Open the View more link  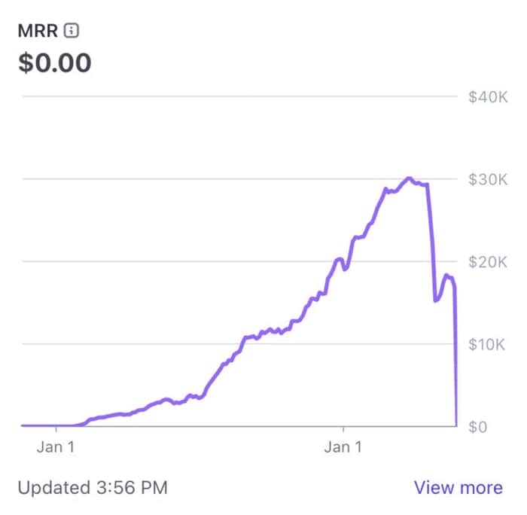tap(458, 487)
